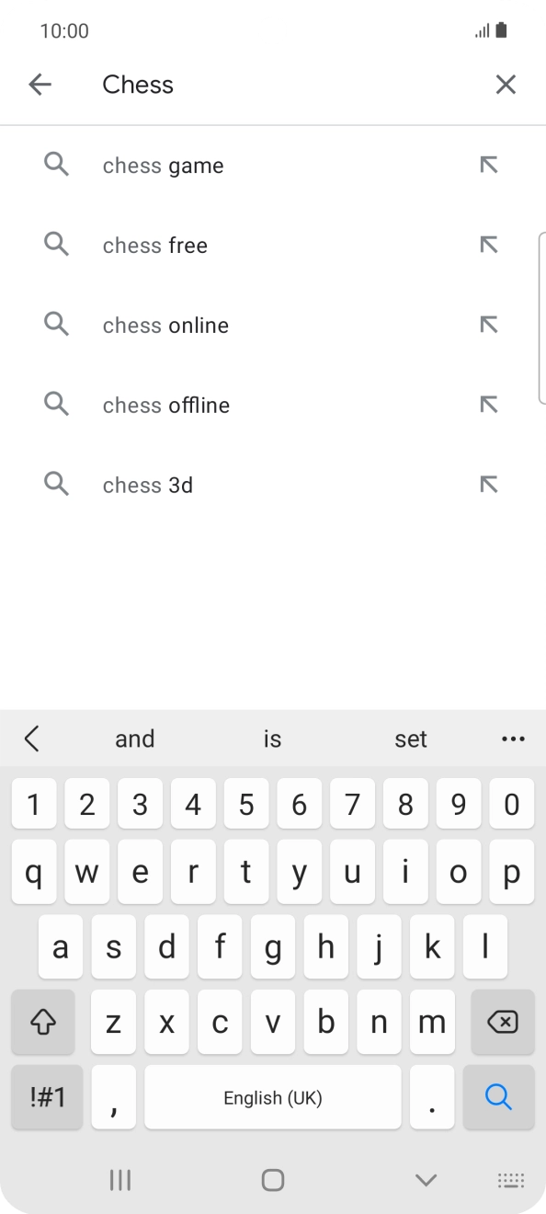Dismiss the keyboard using the down chevron
The height and width of the screenshot is (1214, 546).
pyautogui.click(x=426, y=1180)
